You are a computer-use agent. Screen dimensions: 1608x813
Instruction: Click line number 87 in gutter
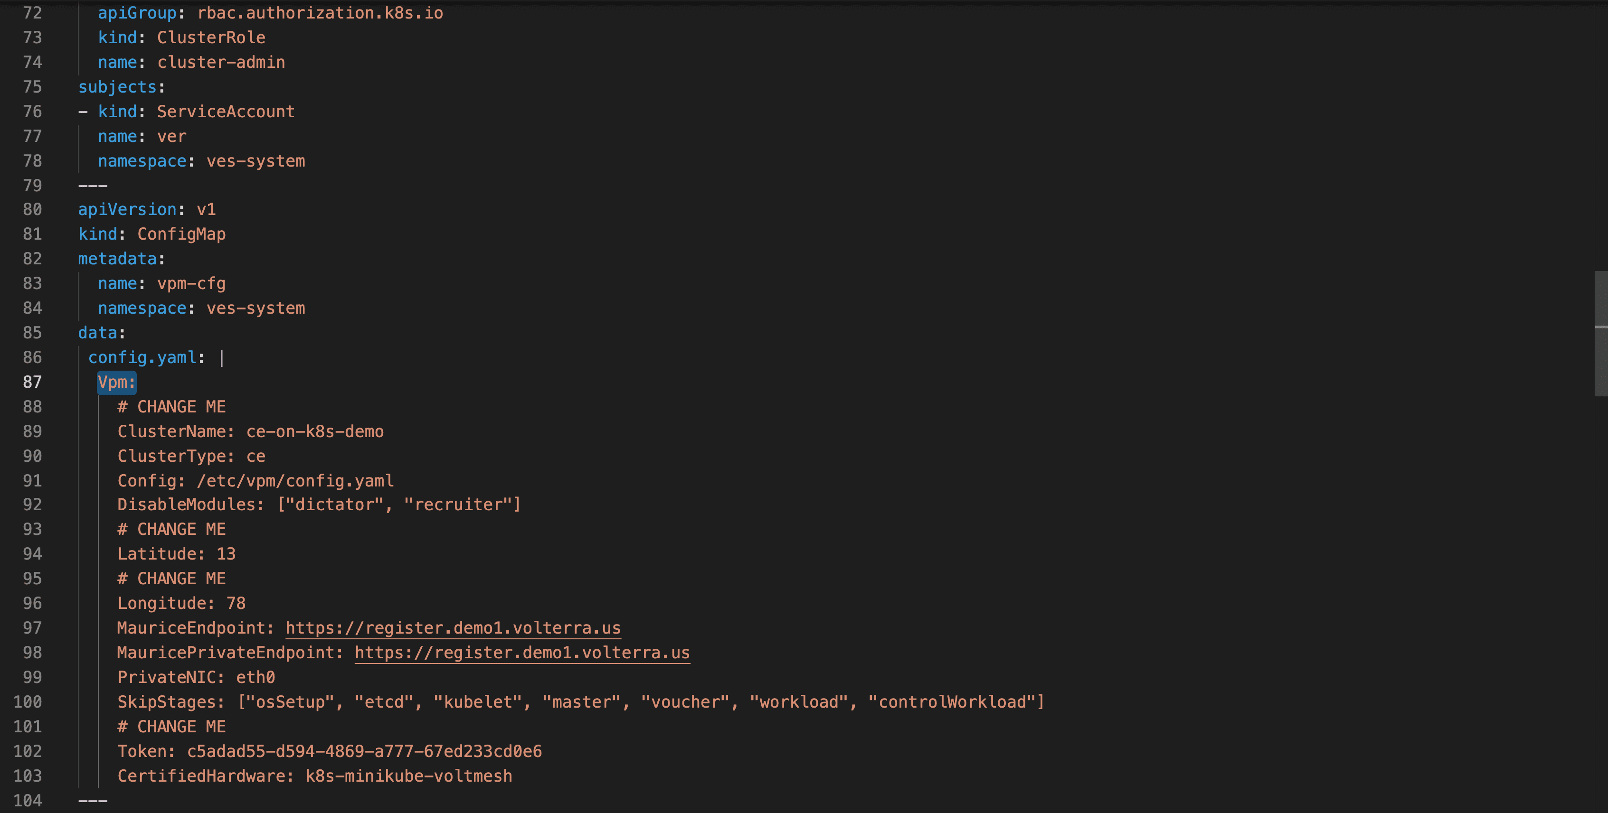[x=32, y=382]
